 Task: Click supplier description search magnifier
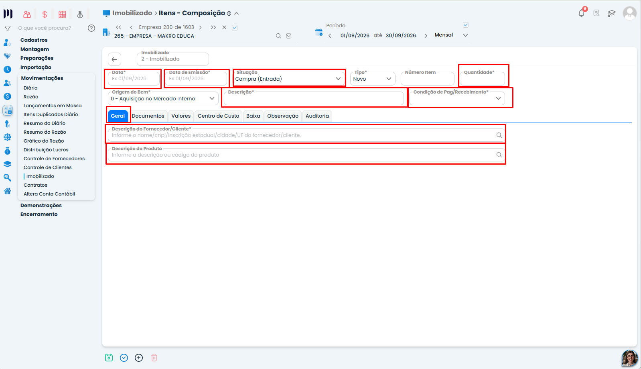click(x=499, y=135)
